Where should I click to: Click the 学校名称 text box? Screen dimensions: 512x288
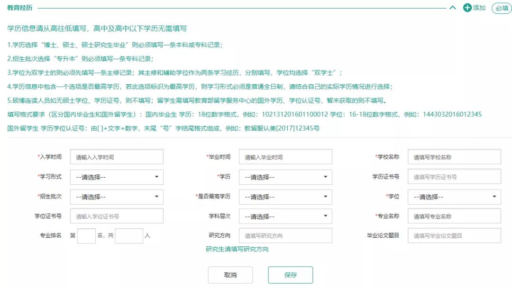click(x=454, y=156)
